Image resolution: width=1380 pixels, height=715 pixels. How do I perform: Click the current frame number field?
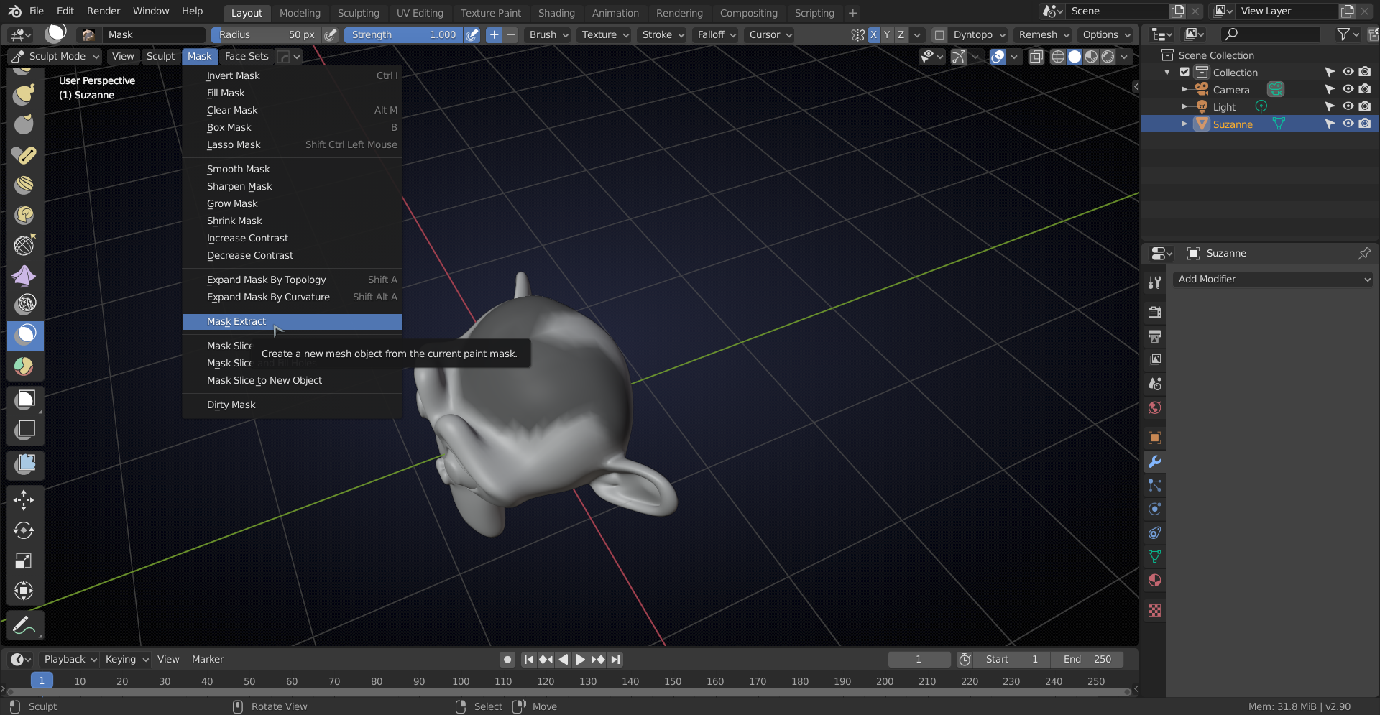[x=919, y=659]
